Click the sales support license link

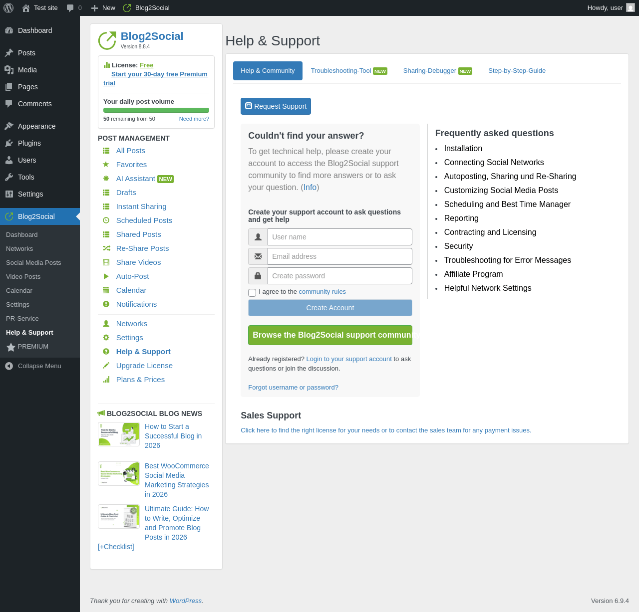pyautogui.click(x=386, y=430)
